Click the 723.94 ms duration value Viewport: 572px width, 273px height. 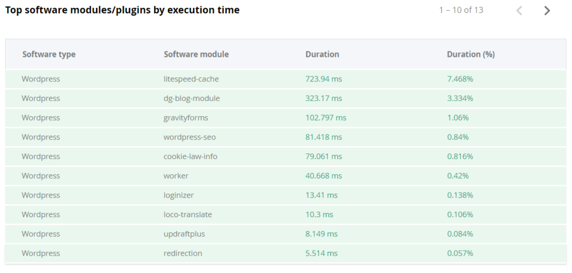click(323, 79)
